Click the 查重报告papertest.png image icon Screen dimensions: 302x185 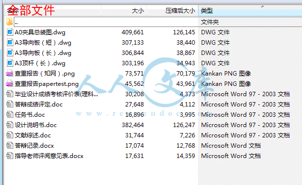point(9,84)
